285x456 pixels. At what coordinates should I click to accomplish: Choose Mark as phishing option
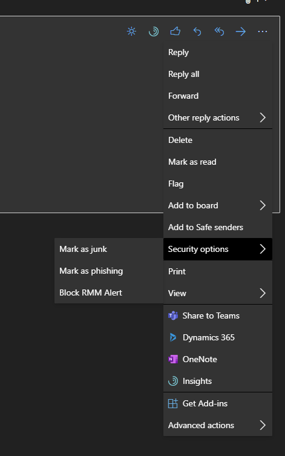tap(109, 271)
